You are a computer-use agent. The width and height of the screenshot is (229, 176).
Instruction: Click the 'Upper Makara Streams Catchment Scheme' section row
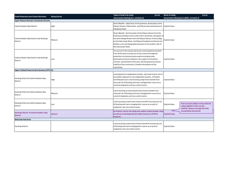pos(32,20)
